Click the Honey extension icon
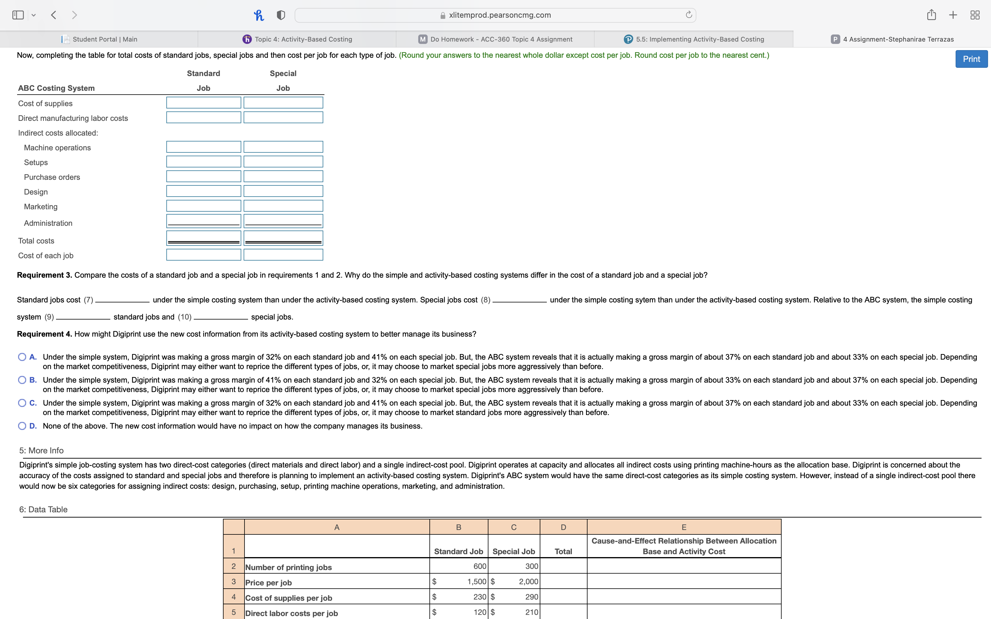This screenshot has height=619, width=991. tap(259, 15)
